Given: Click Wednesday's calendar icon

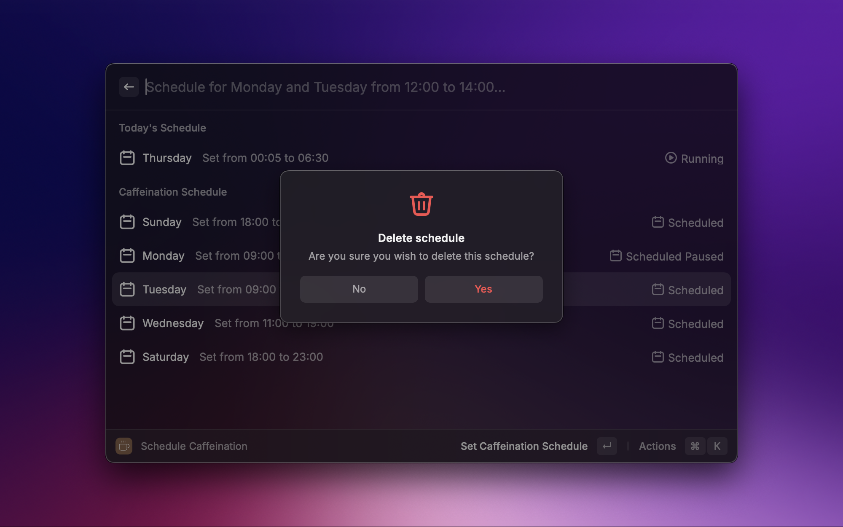Looking at the screenshot, I should tap(127, 323).
